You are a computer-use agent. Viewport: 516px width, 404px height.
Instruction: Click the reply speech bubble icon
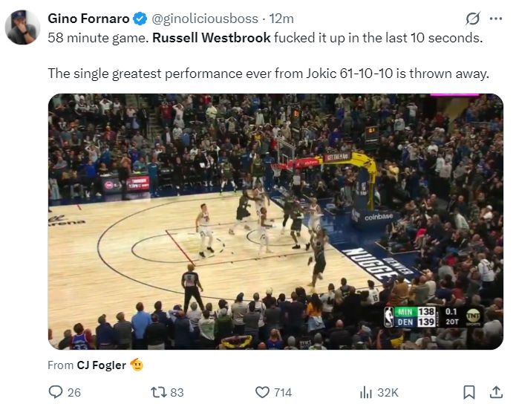pos(56,392)
